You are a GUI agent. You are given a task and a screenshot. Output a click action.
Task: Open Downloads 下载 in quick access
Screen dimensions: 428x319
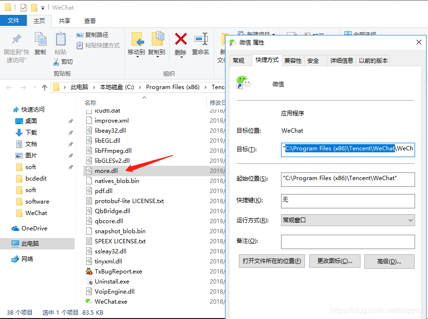pyautogui.click(x=31, y=133)
